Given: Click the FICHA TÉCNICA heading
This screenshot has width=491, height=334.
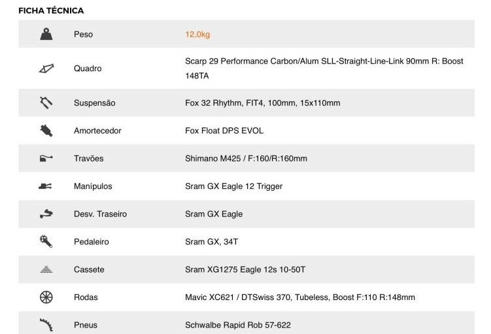Looking at the screenshot, I should click(x=51, y=10).
